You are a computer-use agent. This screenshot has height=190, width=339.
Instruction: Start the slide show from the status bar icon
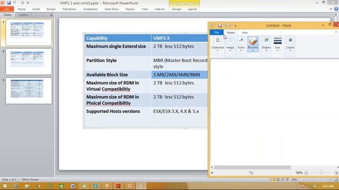(x=287, y=179)
